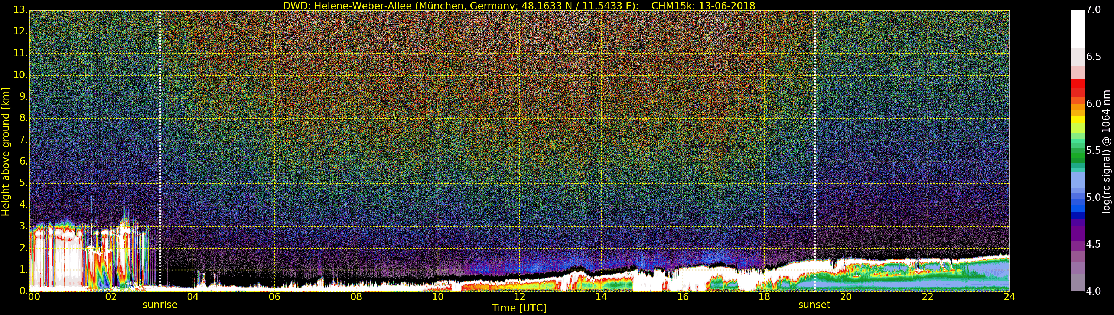
Task: Click the colorbar value '5.0'
Action: (1094, 197)
